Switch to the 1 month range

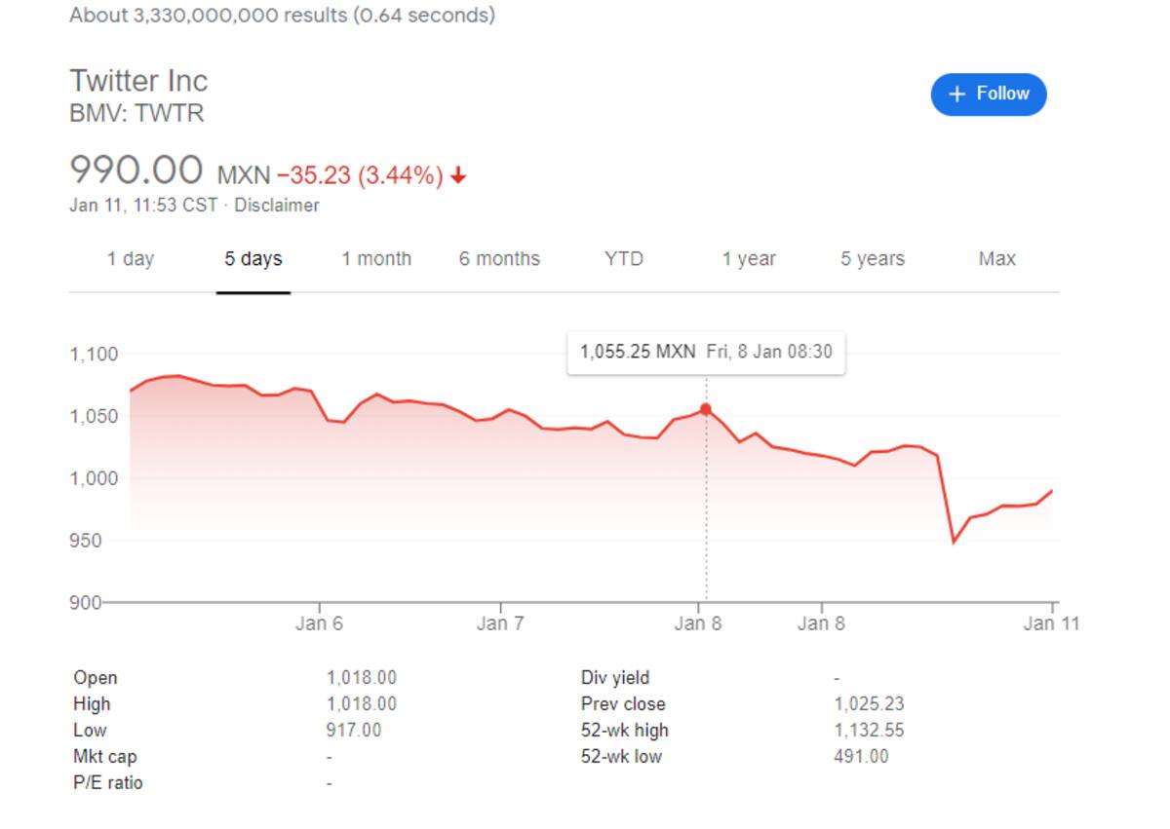click(376, 259)
